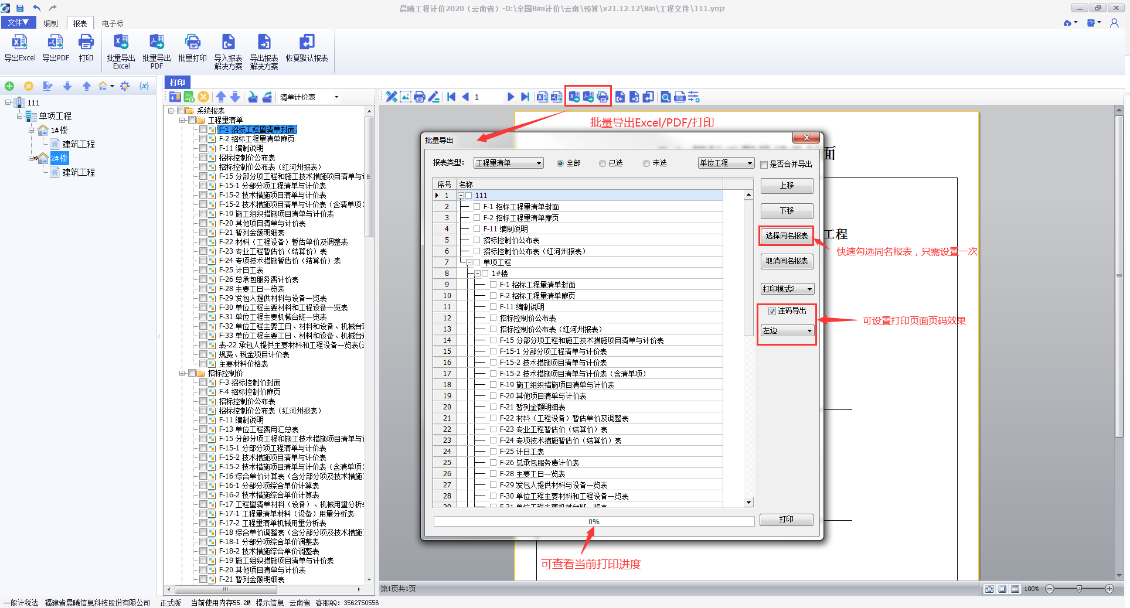Select the 已选 radio button
Image resolution: width=1130 pixels, height=608 pixels.
[603, 163]
